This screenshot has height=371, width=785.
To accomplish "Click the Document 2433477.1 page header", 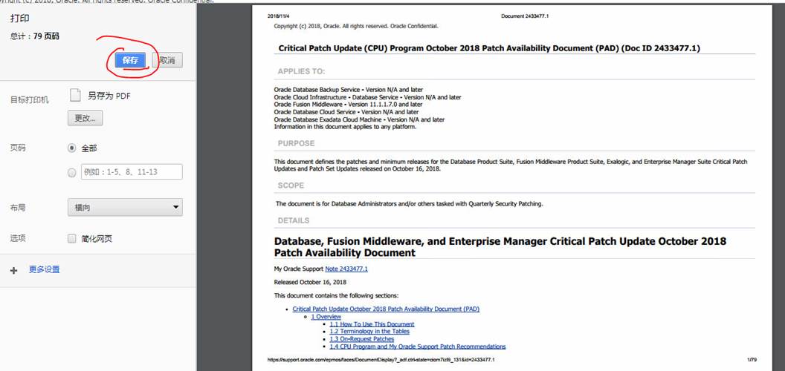I will click(x=525, y=16).
